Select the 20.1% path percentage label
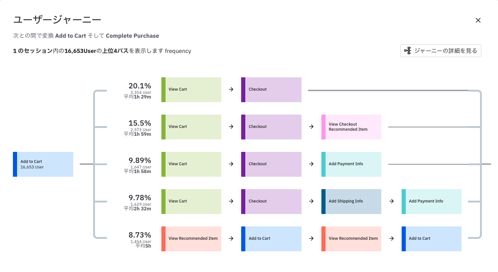The image size is (498, 272). click(x=140, y=86)
